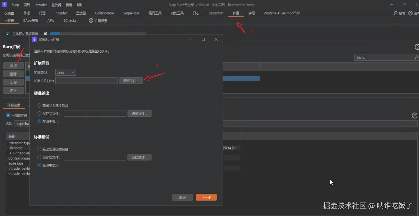Image resolution: width=419 pixels, height=216 pixels.
Task: Open the 扩展类型 Java dropdown
Action: pos(66,72)
